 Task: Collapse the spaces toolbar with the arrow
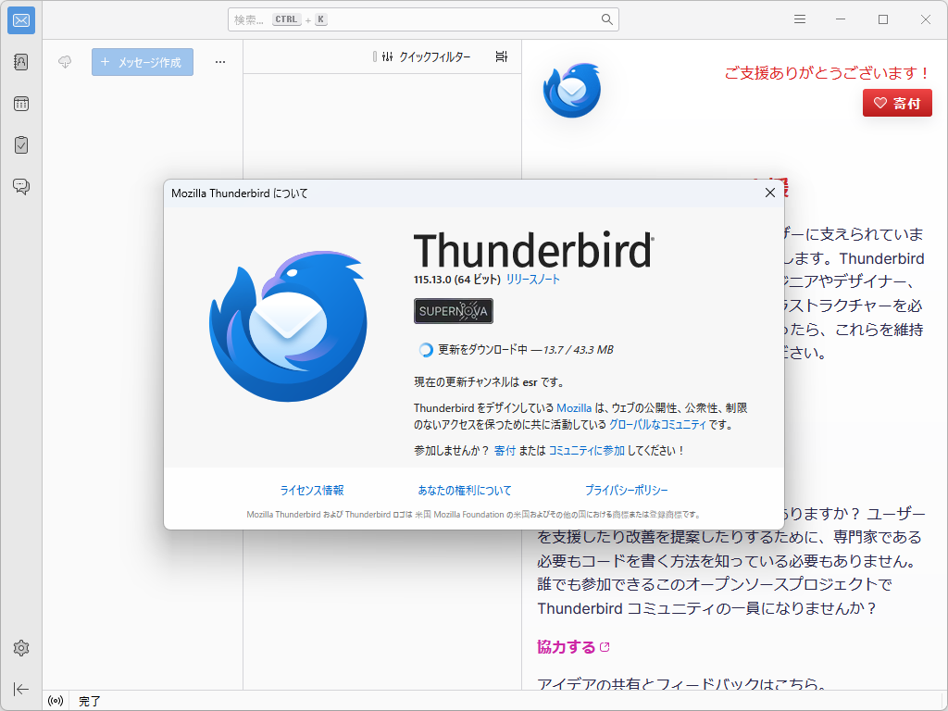tap(20, 690)
